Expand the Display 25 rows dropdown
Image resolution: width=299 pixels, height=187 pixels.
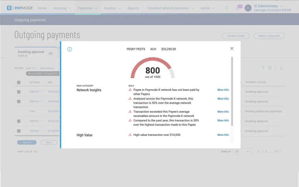(x=242, y=152)
